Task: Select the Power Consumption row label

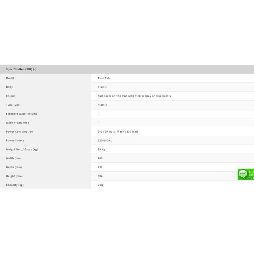Action: click(20, 132)
